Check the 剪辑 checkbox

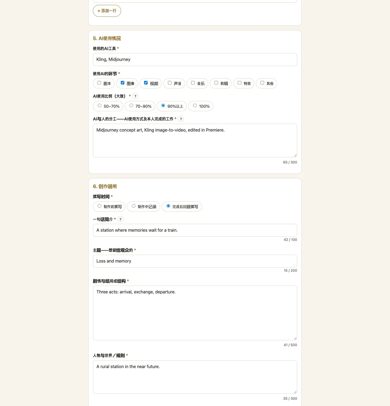click(216, 83)
